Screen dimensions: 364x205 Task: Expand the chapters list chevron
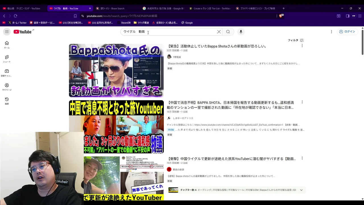(301, 190)
